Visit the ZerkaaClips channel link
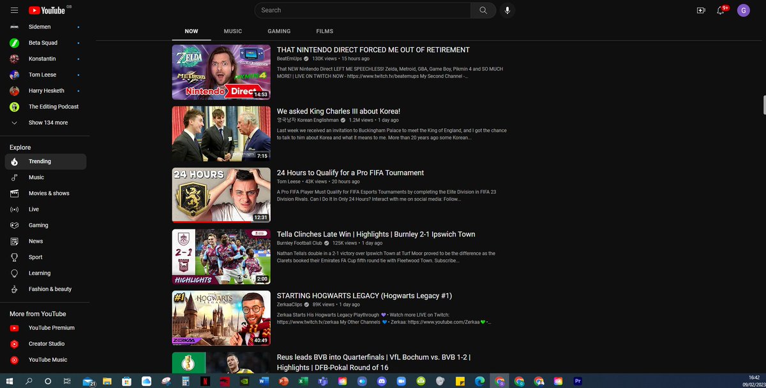Screen dimensions: 766x388 [290, 305]
